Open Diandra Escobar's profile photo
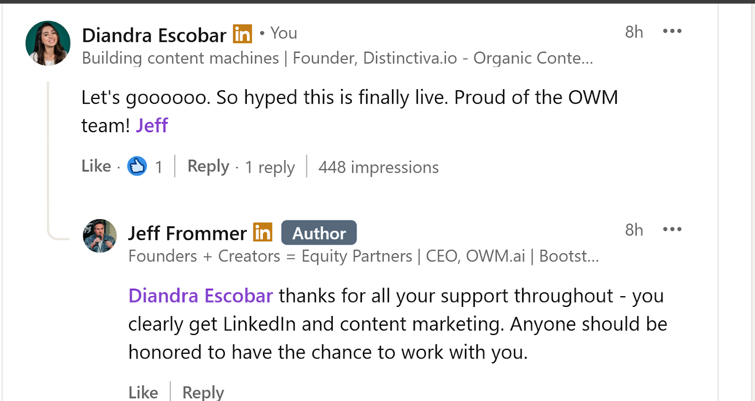The height and width of the screenshot is (401, 755). pyautogui.click(x=48, y=43)
